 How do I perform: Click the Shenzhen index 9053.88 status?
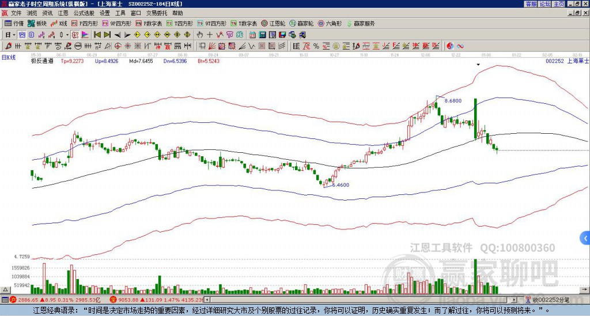pyautogui.click(x=156, y=300)
